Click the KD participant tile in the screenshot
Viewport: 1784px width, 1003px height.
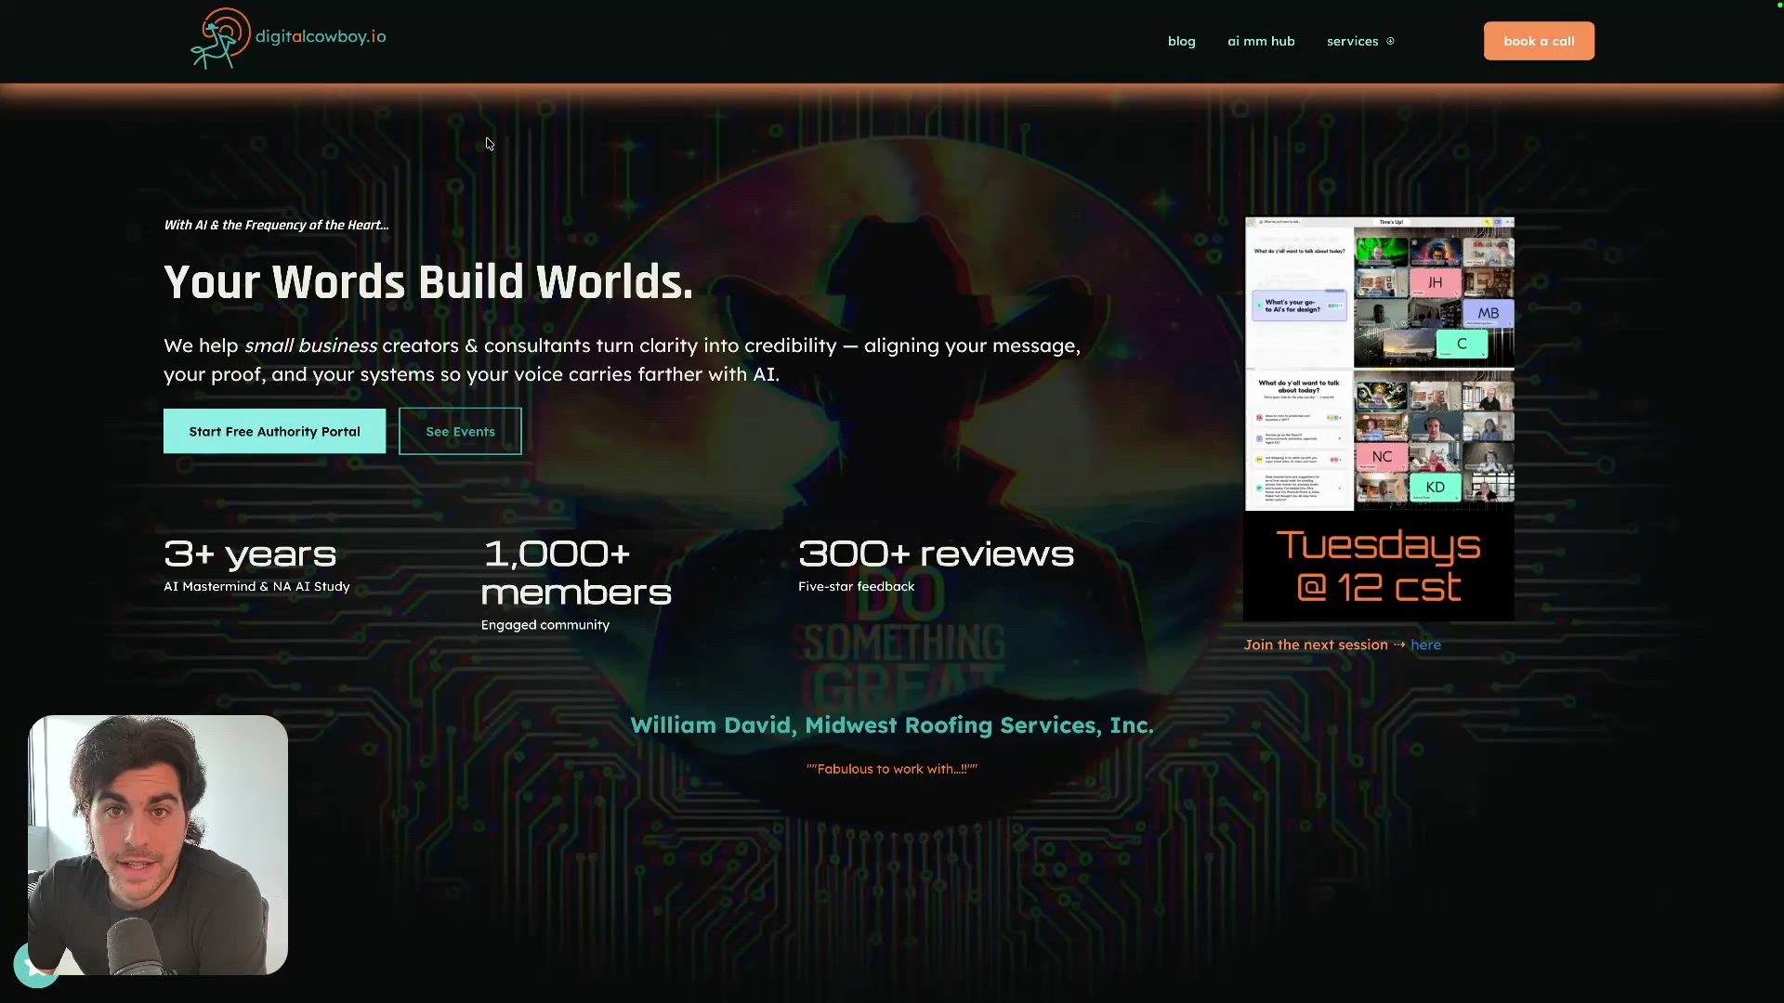1435,487
